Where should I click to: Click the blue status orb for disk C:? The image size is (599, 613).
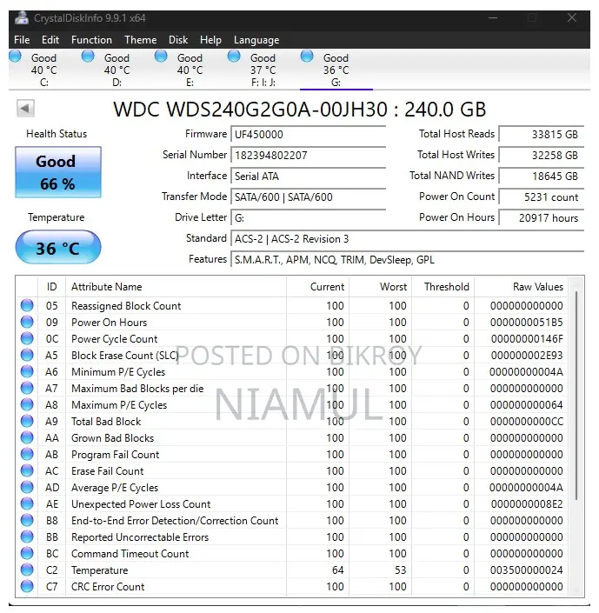coord(16,57)
